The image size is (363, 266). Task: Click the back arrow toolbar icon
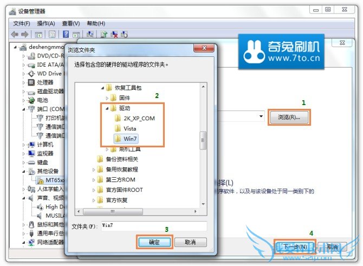[15, 35]
